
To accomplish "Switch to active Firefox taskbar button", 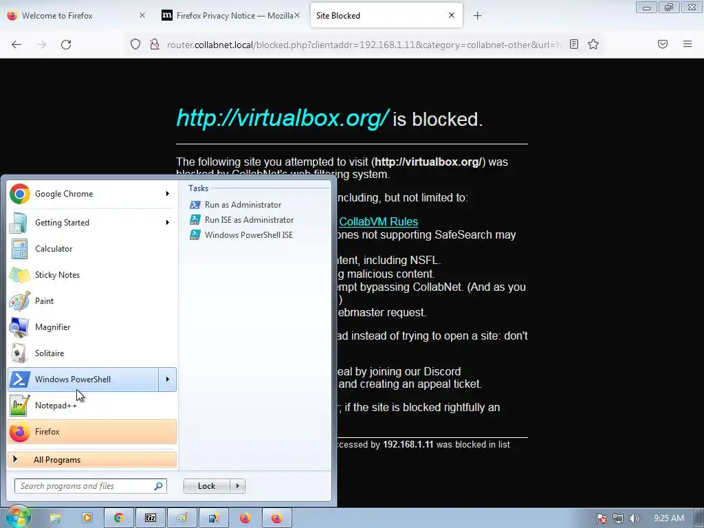I will pos(277,518).
